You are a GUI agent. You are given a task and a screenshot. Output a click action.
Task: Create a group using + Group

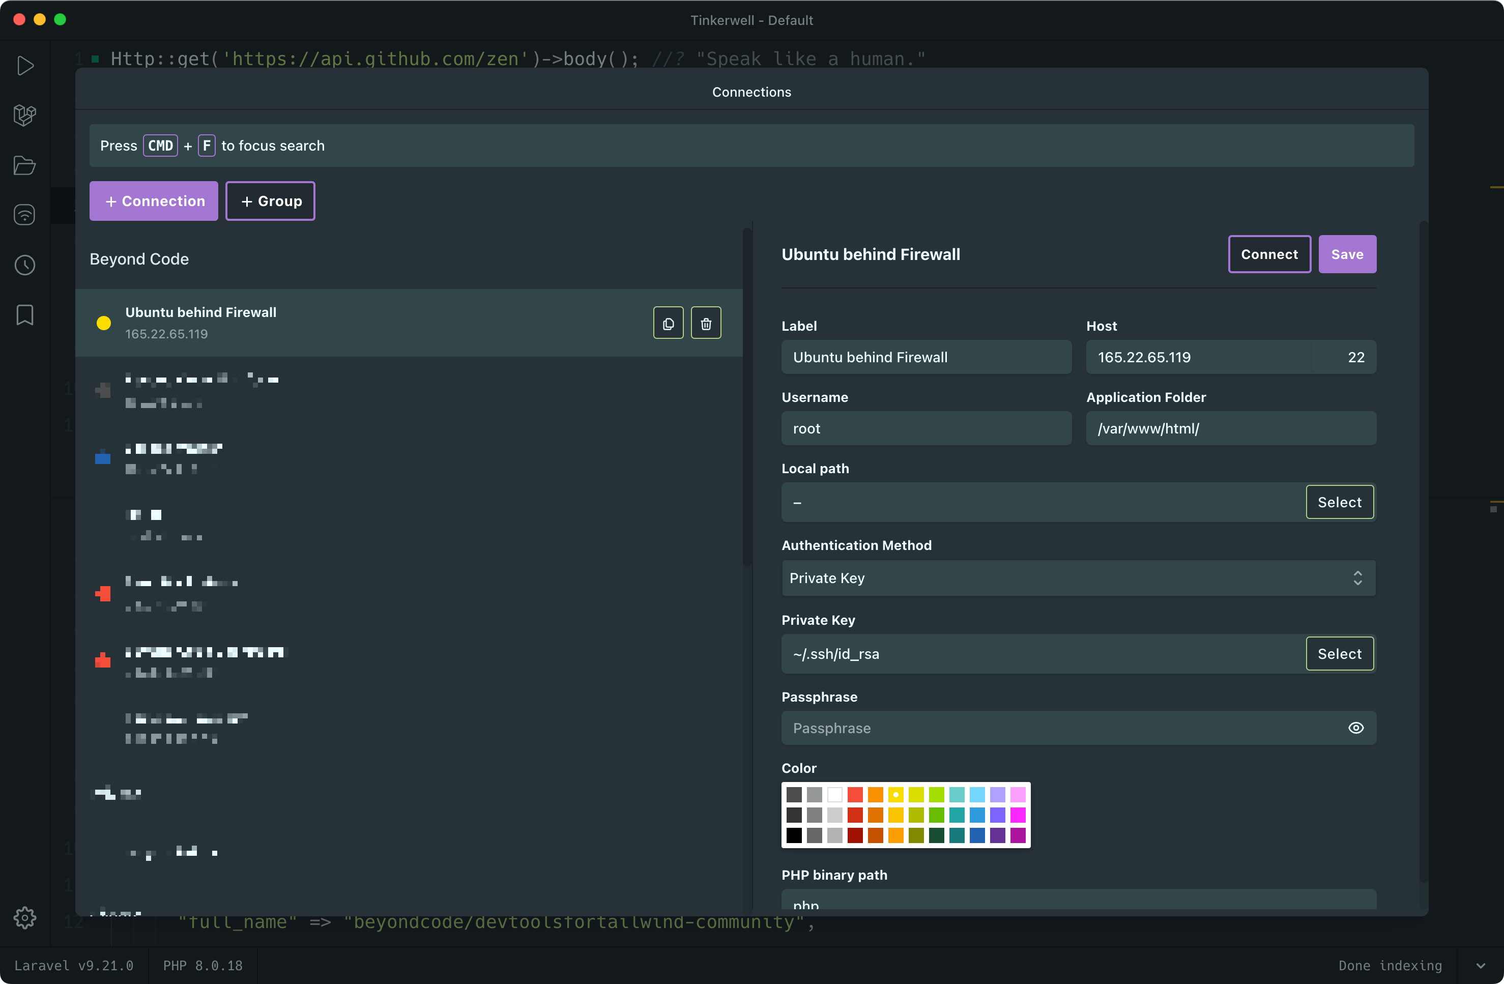pos(271,201)
